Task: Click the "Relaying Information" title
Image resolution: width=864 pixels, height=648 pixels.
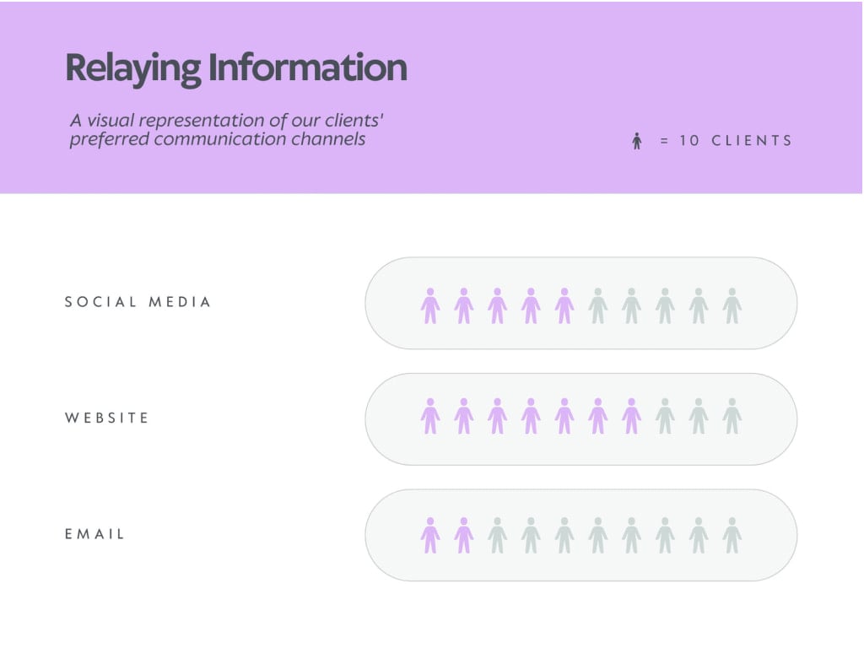Action: (236, 68)
